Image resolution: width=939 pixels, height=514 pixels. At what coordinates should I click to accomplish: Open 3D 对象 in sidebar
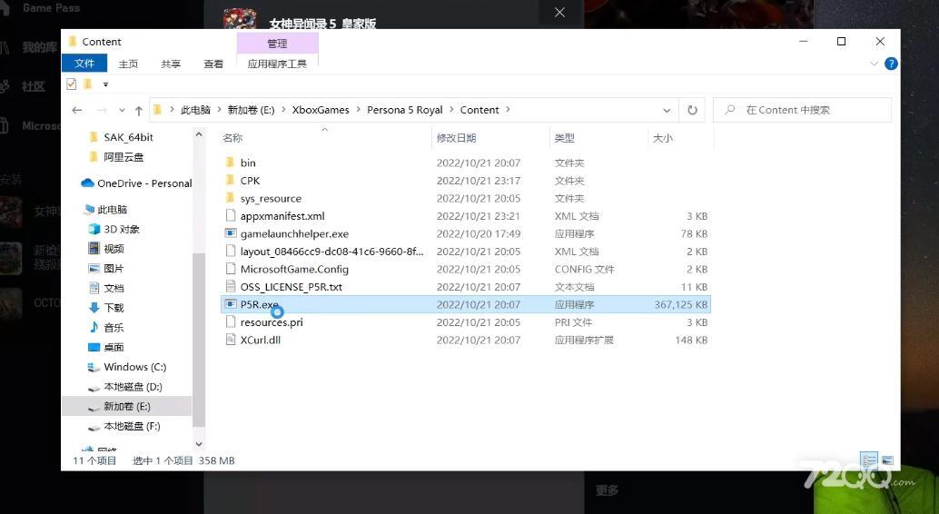coord(114,229)
